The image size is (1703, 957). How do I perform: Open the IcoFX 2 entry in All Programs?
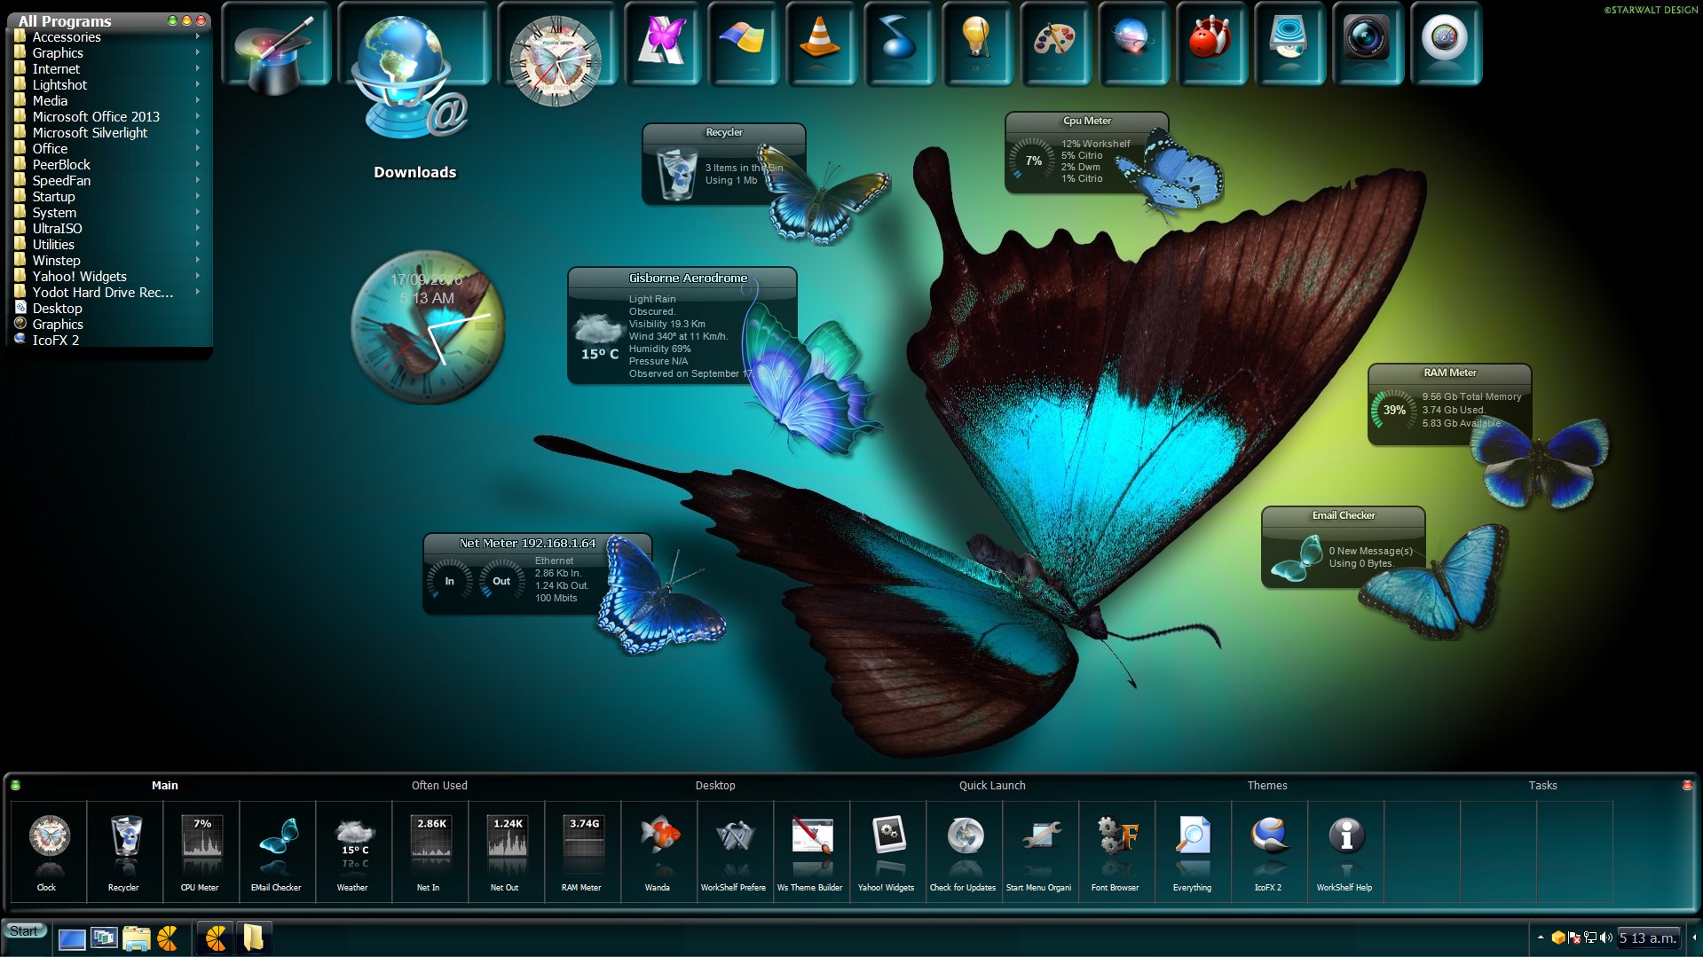56,341
